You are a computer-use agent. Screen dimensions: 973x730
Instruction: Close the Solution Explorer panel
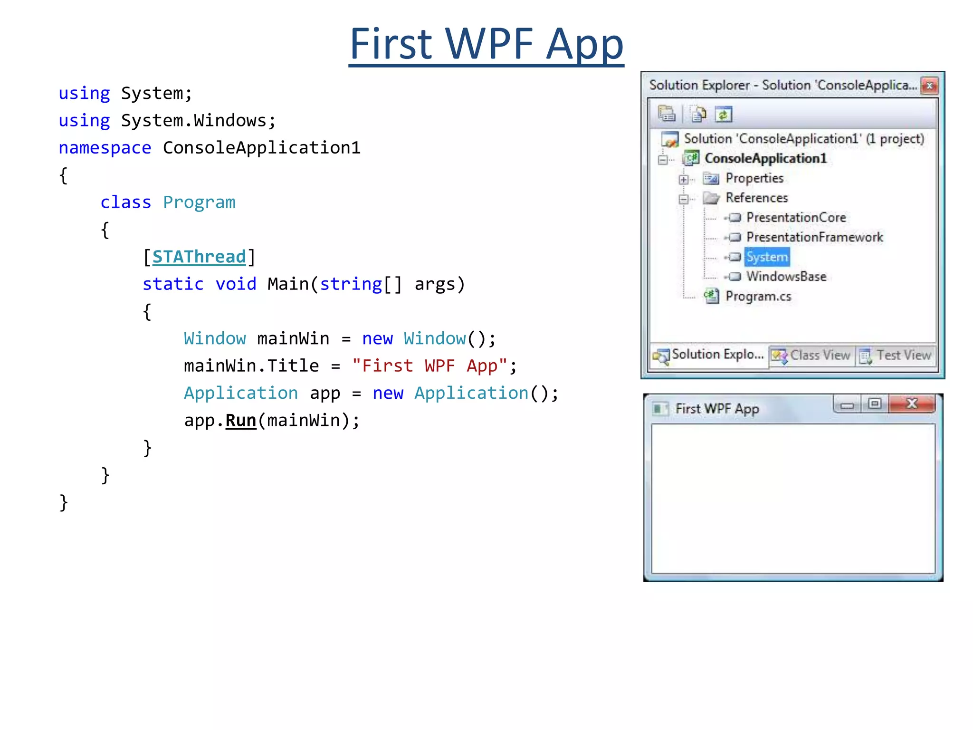(x=929, y=86)
